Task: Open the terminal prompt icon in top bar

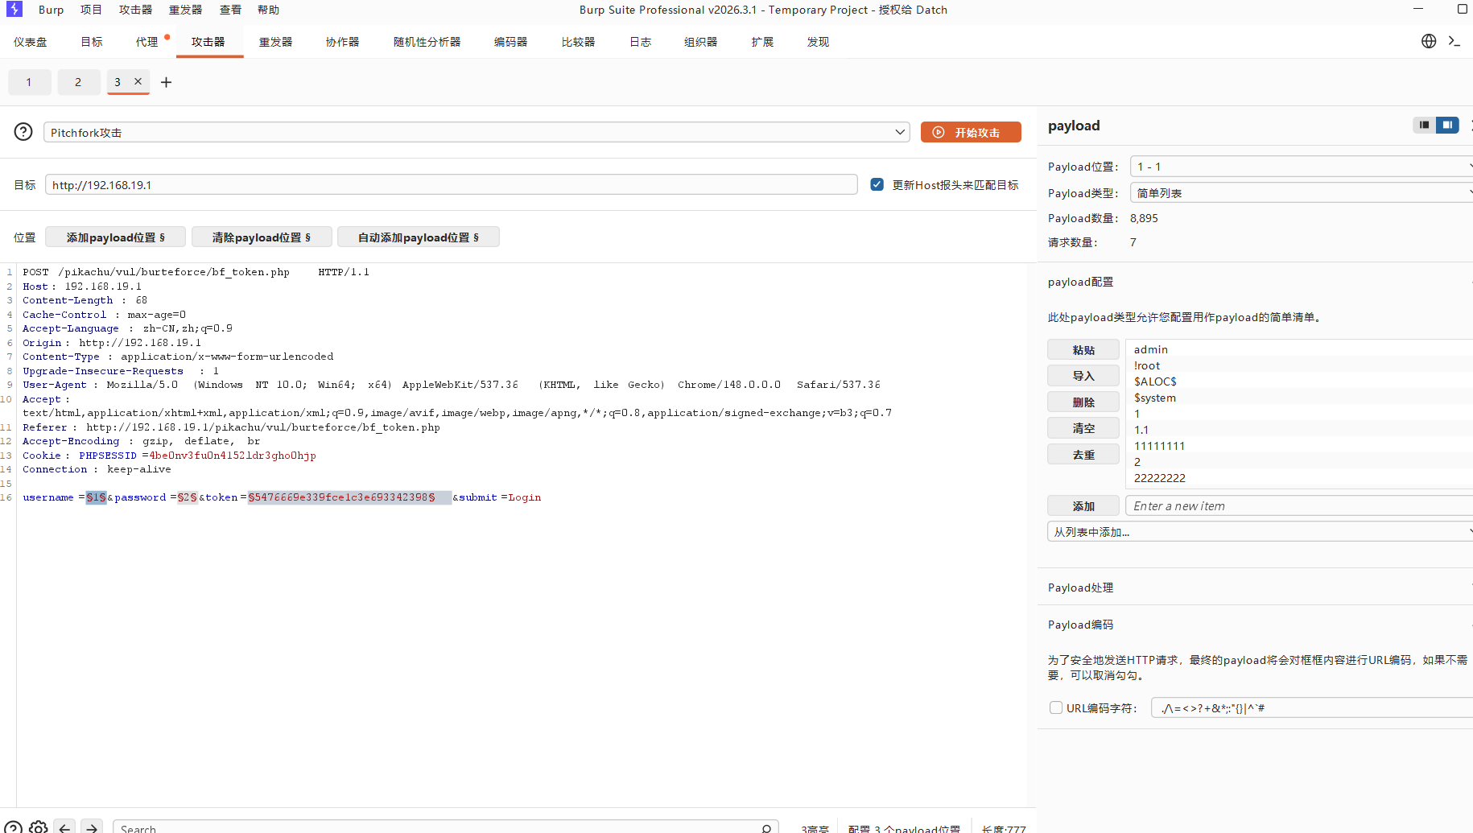Action: click(1454, 41)
